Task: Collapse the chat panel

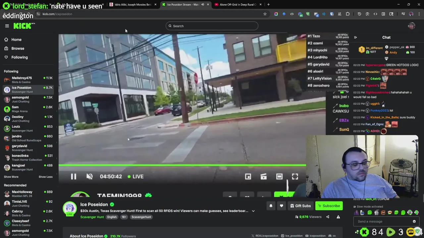Action: [x=355, y=37]
